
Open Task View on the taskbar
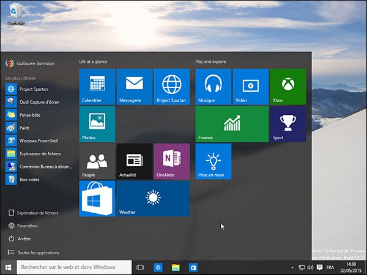[140, 267]
